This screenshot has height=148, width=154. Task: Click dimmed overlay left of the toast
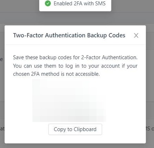pos(20,6)
